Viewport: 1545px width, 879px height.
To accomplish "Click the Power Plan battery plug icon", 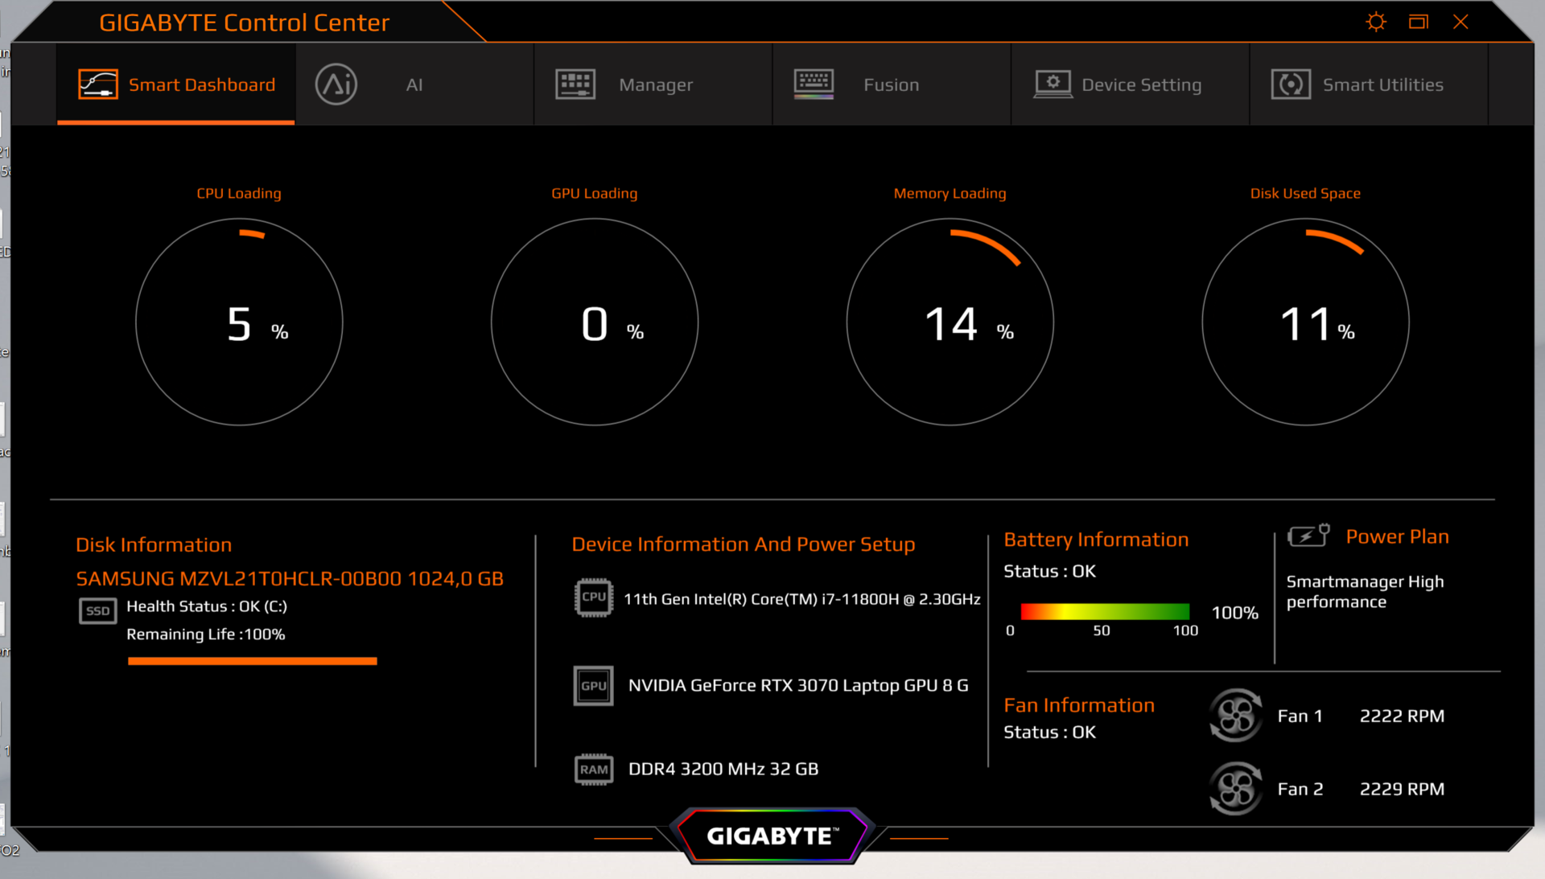I will (1308, 535).
